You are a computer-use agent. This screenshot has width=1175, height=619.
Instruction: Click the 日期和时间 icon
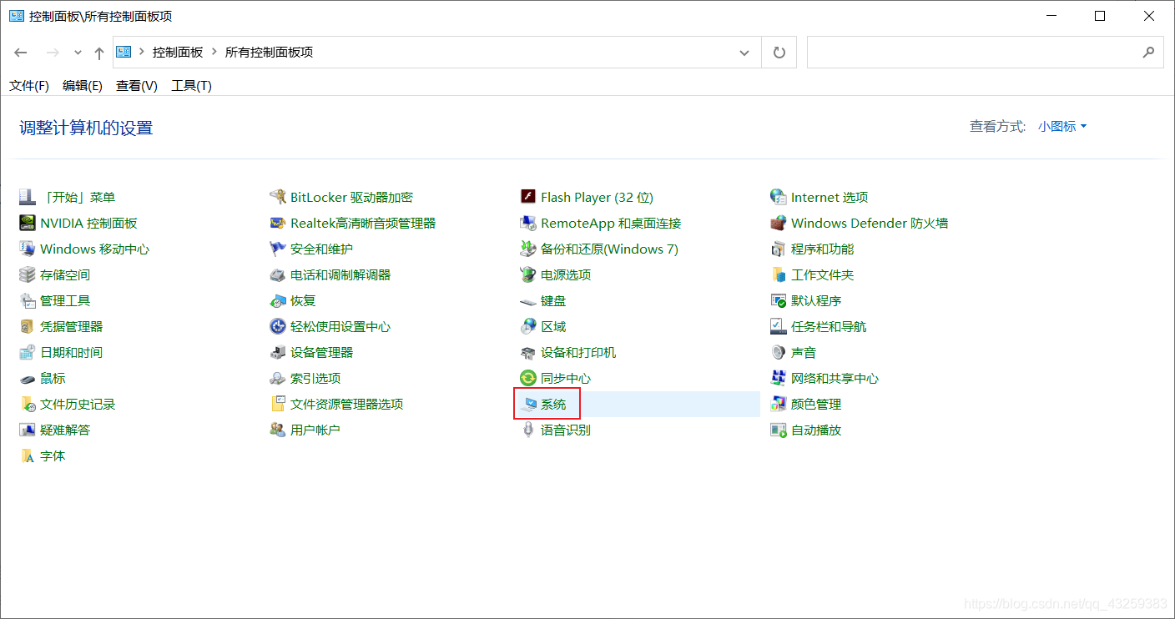click(x=28, y=352)
